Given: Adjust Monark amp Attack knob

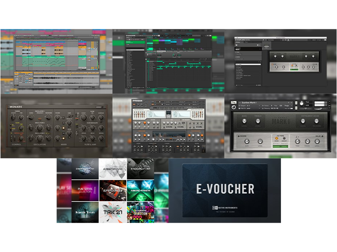Looking at the screenshot, I should (84, 139).
